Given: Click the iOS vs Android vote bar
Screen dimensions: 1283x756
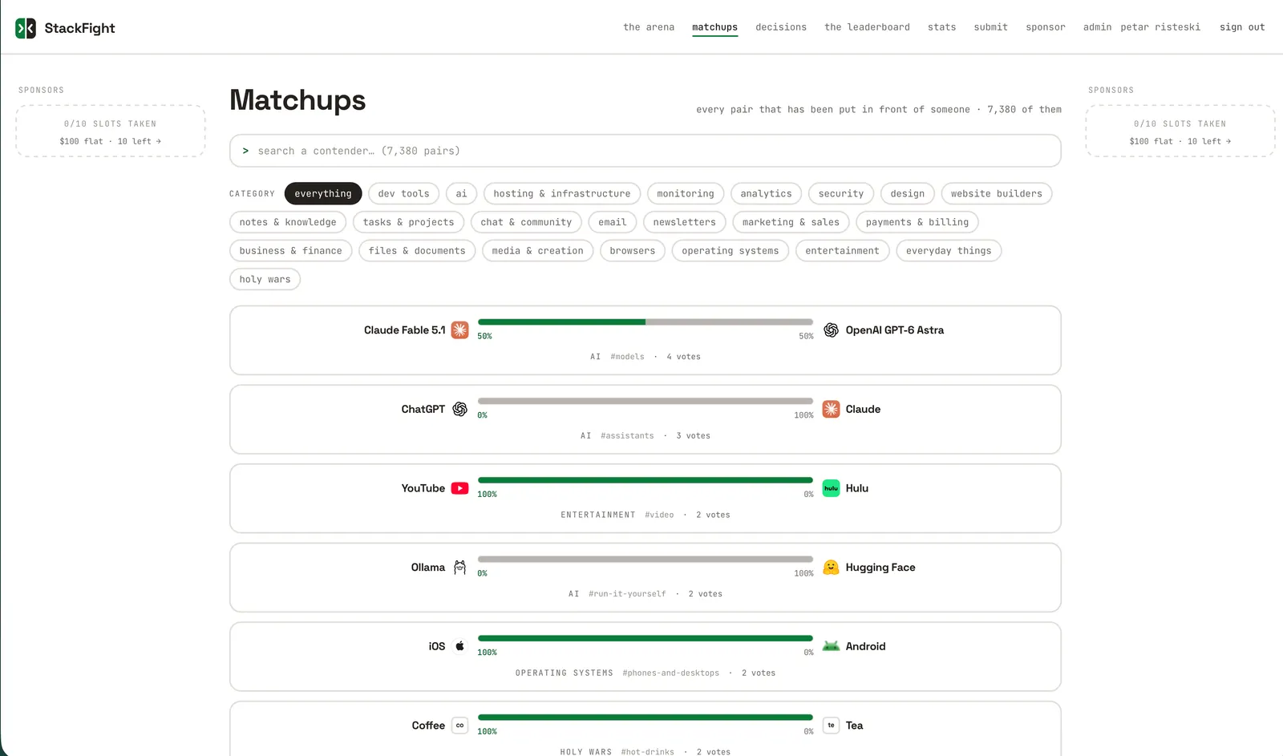Looking at the screenshot, I should click(646, 638).
